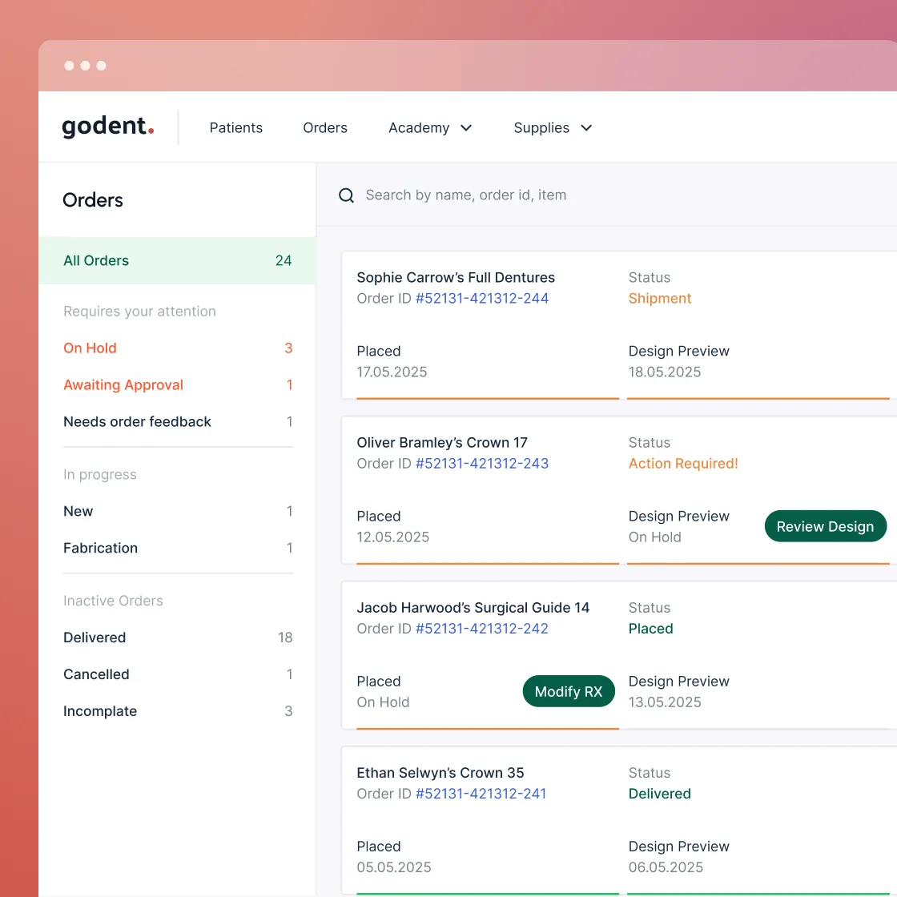This screenshot has height=897, width=897.
Task: Filter by Delivered orders
Action: tap(177, 638)
